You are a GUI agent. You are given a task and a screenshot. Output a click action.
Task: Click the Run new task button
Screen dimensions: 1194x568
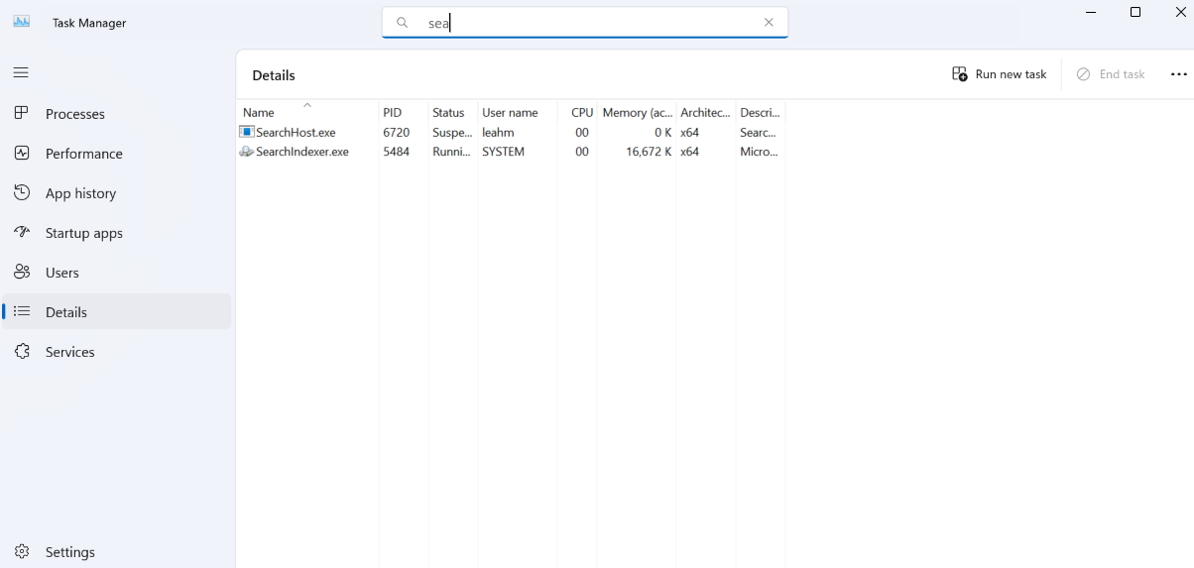pyautogui.click(x=1000, y=74)
